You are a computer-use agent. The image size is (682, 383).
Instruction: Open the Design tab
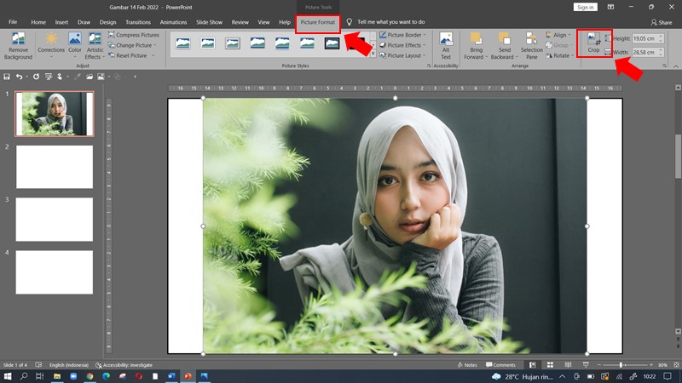tap(107, 22)
